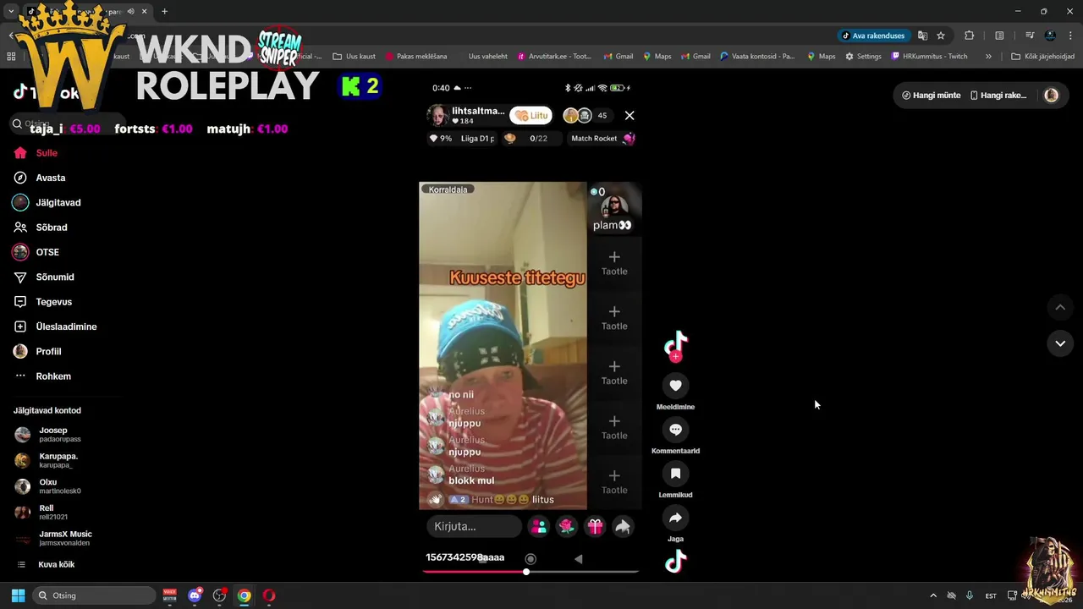Open the TikTok sound disc icon
The width and height of the screenshot is (1083, 609).
point(675,561)
